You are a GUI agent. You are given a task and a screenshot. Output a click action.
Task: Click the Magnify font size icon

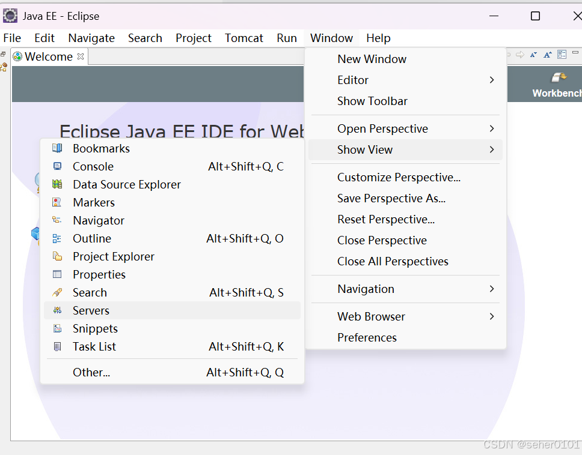click(x=548, y=55)
